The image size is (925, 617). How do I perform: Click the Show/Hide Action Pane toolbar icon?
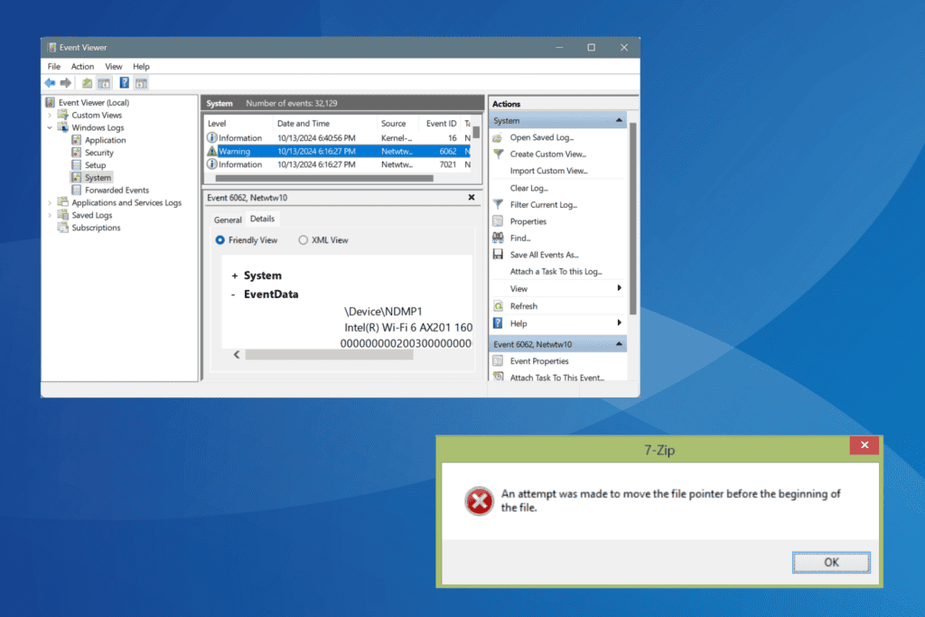pyautogui.click(x=141, y=83)
